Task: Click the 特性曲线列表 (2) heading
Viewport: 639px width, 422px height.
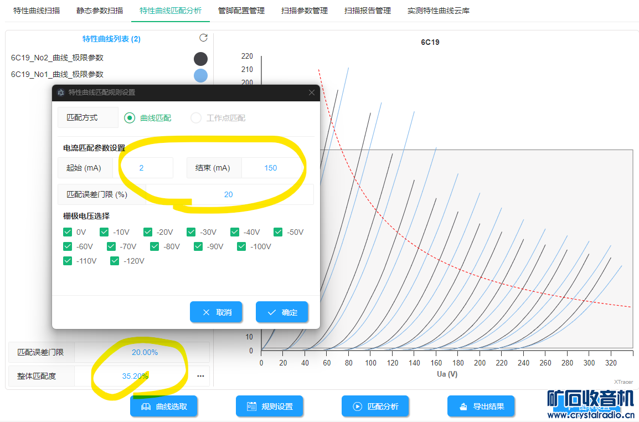Action: [x=111, y=39]
